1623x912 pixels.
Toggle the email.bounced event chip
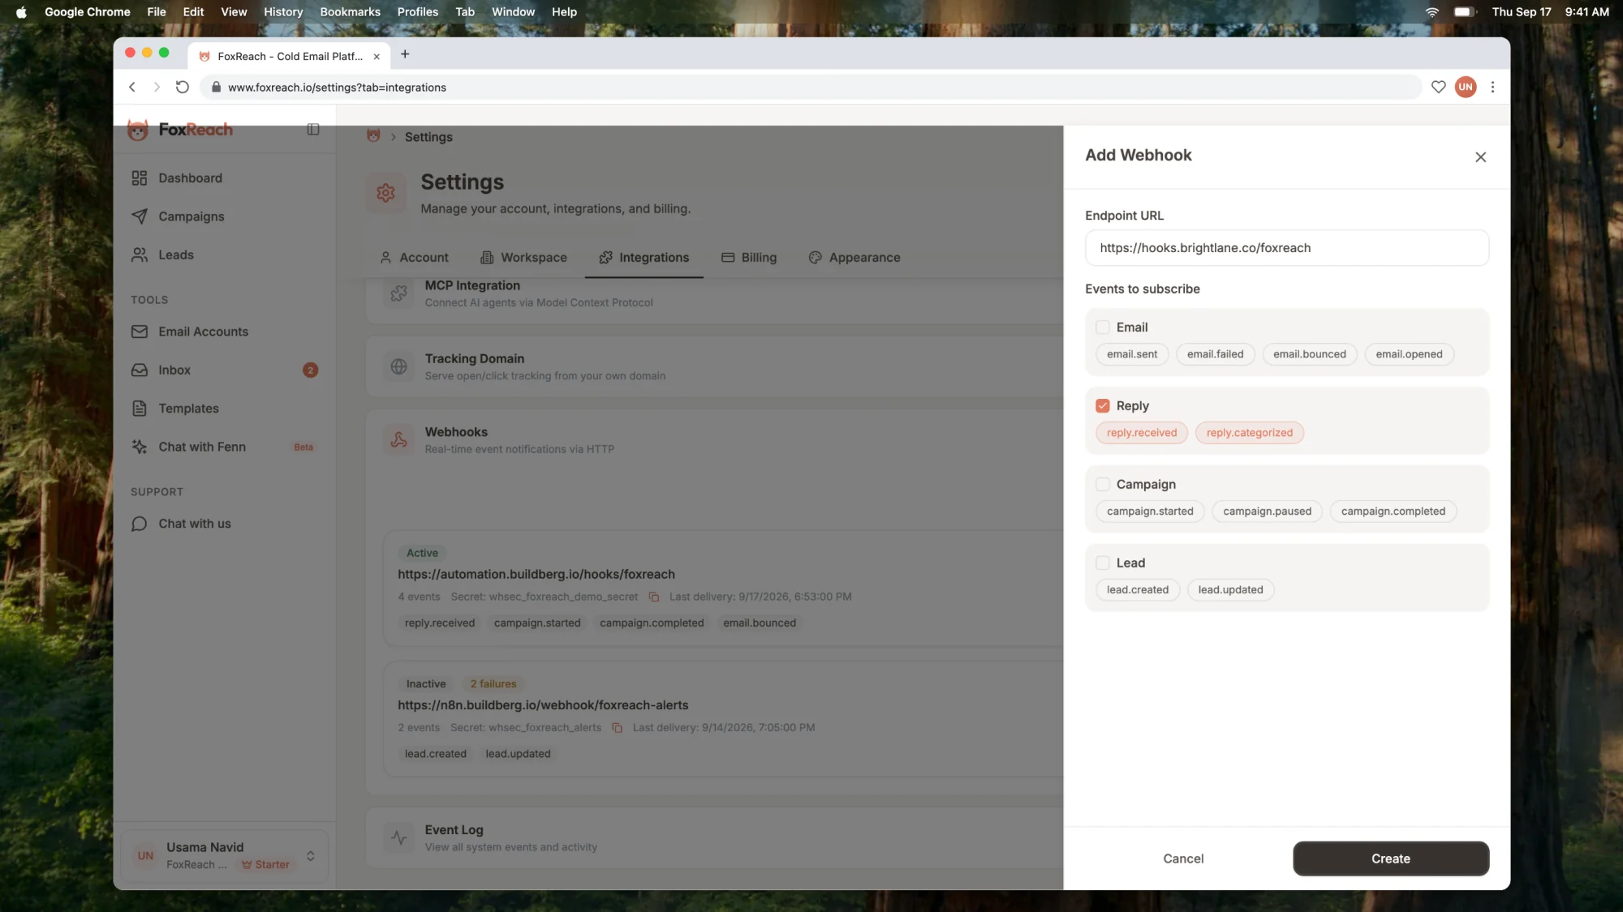[1309, 354]
